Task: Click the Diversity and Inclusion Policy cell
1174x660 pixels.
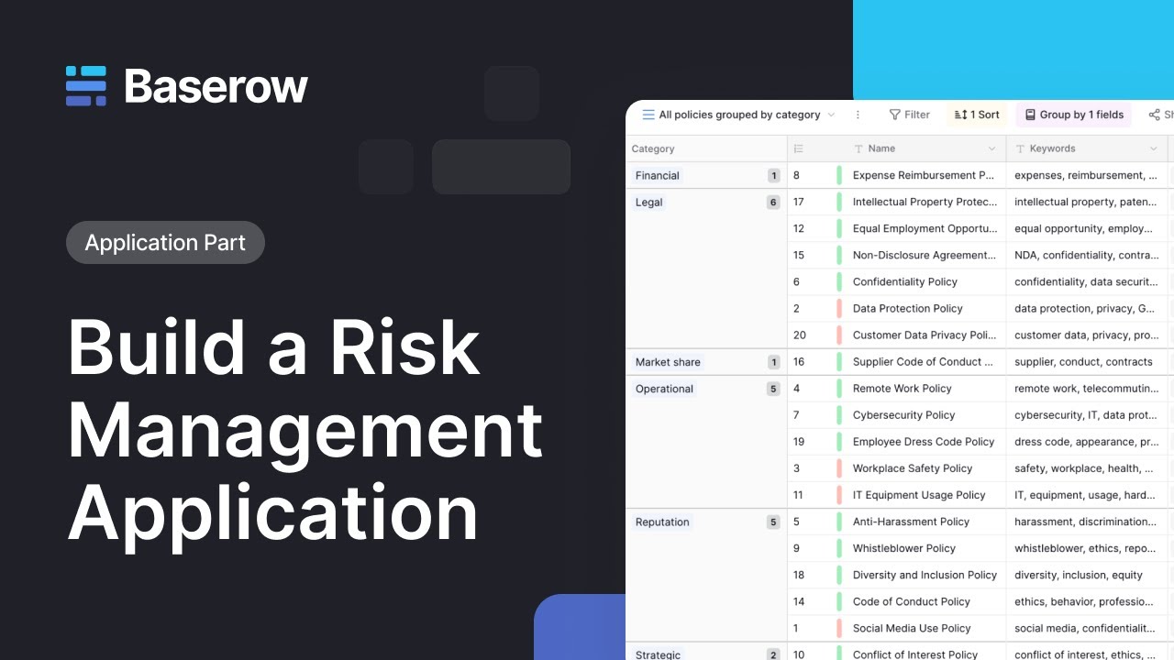Action: [925, 575]
